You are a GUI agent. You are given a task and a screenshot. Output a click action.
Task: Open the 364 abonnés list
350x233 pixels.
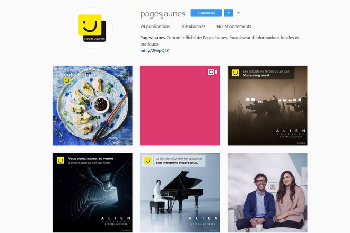click(x=193, y=26)
